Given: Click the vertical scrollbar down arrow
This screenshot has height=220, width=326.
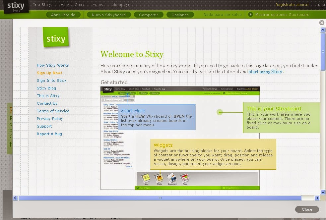Looking at the screenshot, I should (x=323, y=192).
